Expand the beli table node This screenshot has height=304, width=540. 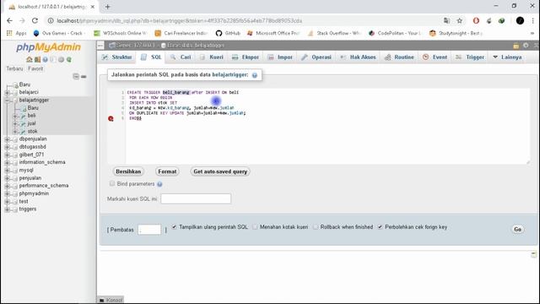pos(15,116)
